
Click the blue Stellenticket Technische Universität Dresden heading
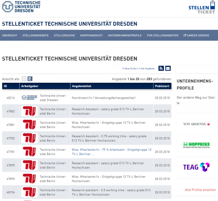tap(69, 24)
